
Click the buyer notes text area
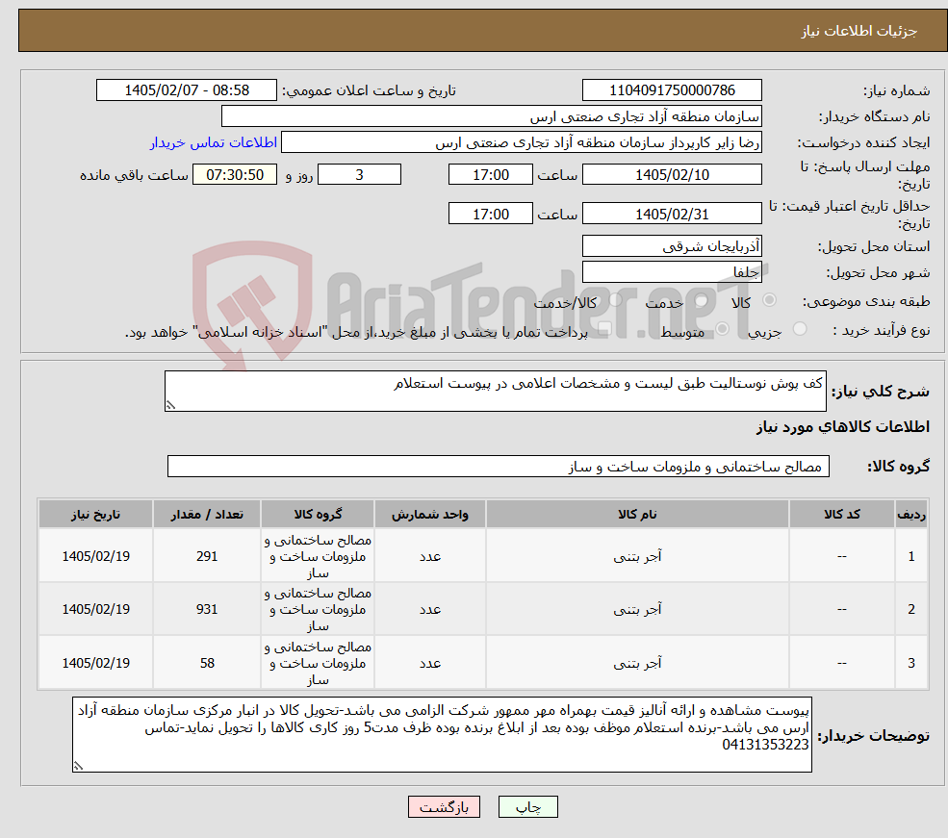pos(442,734)
